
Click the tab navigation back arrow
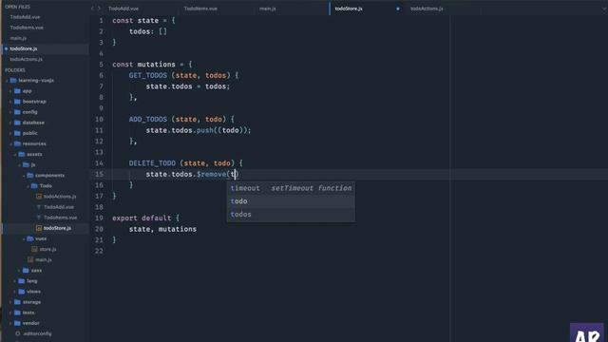[x=92, y=9]
